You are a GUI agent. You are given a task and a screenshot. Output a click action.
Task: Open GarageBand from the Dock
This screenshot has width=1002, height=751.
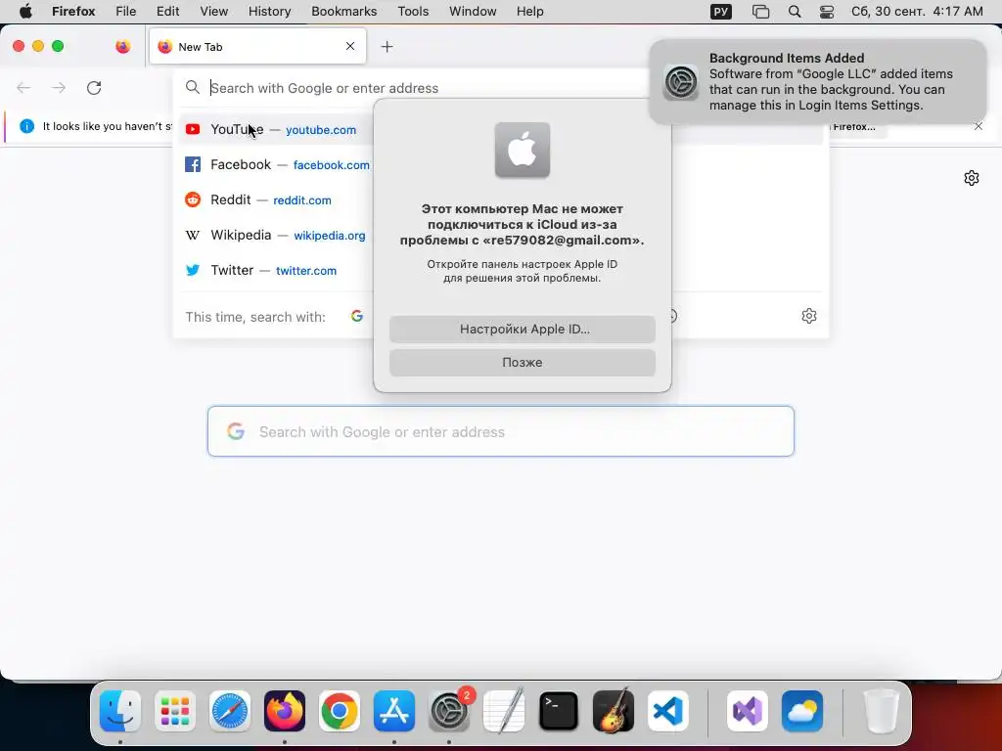(x=614, y=711)
